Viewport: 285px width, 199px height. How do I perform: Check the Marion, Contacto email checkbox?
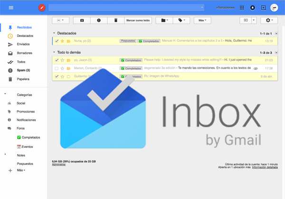click(x=57, y=68)
